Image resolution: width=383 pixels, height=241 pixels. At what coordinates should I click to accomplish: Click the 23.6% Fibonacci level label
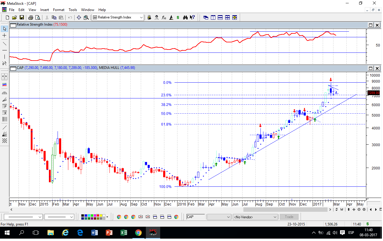click(x=166, y=95)
